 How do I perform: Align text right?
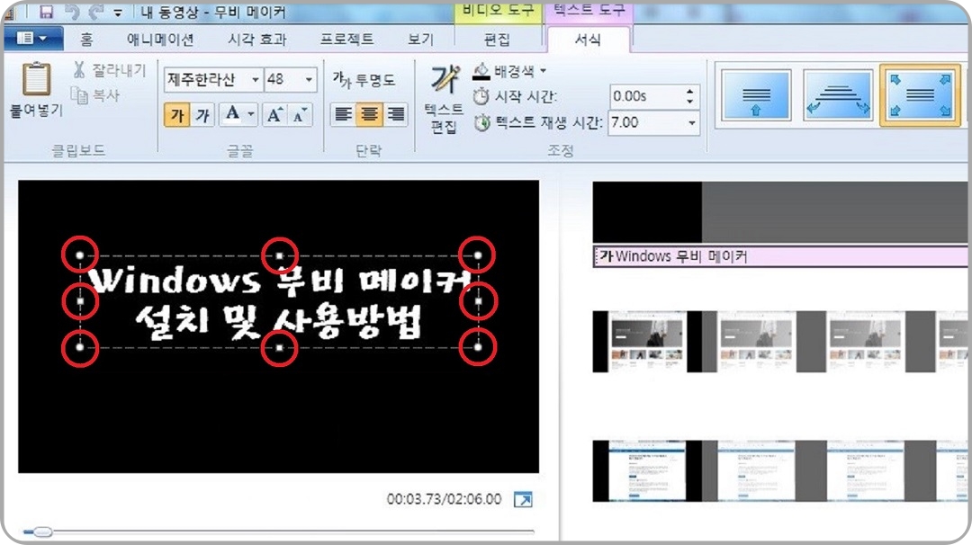[x=395, y=114]
